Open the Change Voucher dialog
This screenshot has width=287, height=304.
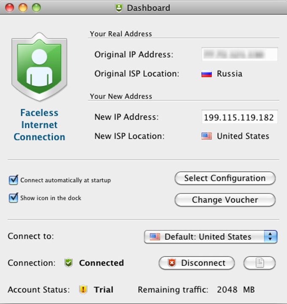[x=225, y=200]
